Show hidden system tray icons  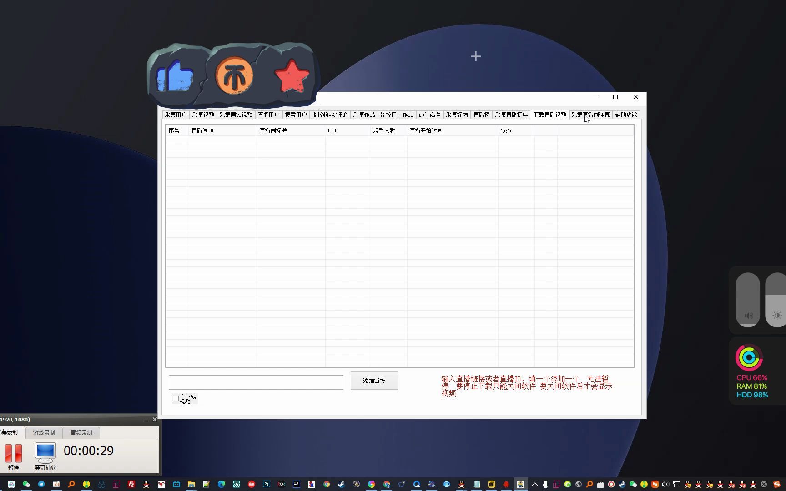coord(535,484)
